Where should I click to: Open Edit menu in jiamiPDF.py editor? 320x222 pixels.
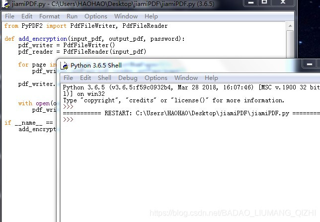click(27, 16)
